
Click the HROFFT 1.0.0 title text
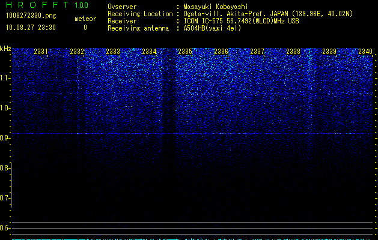pos(47,5)
